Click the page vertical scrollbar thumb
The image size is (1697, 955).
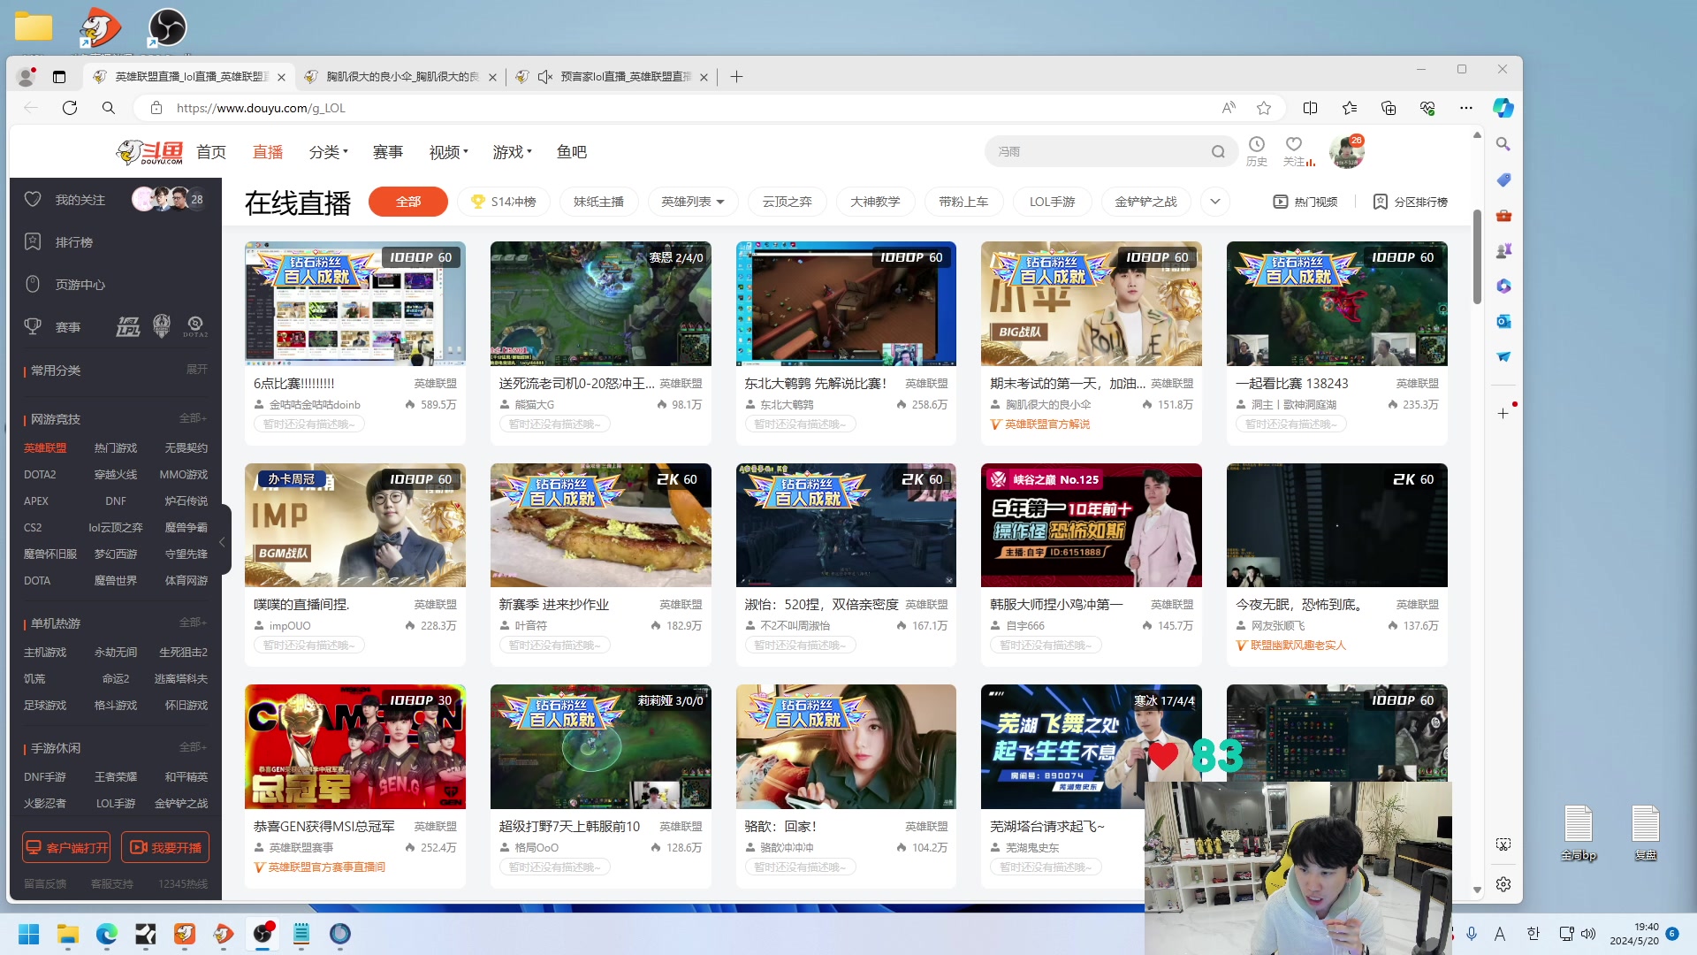[x=1477, y=256]
